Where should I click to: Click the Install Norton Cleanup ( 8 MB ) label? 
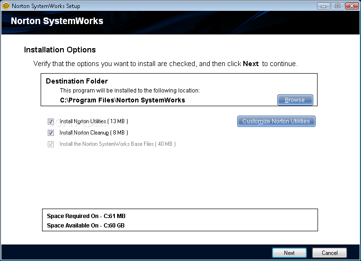(x=94, y=133)
